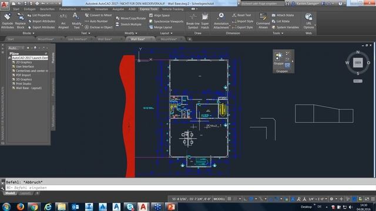Viewport: 376px width, 211px height.
Task: Run the Auto Number tool
Action: [x=96, y=21]
